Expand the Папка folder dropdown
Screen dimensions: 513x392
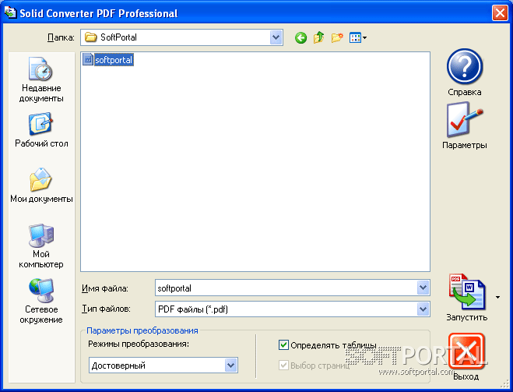pos(276,37)
